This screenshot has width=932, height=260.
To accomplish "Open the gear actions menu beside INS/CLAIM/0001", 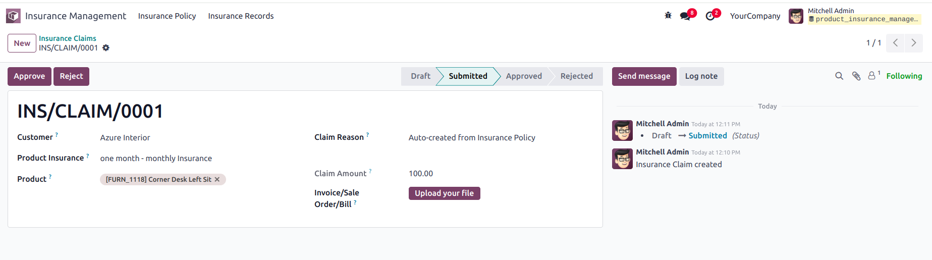I will pos(106,48).
